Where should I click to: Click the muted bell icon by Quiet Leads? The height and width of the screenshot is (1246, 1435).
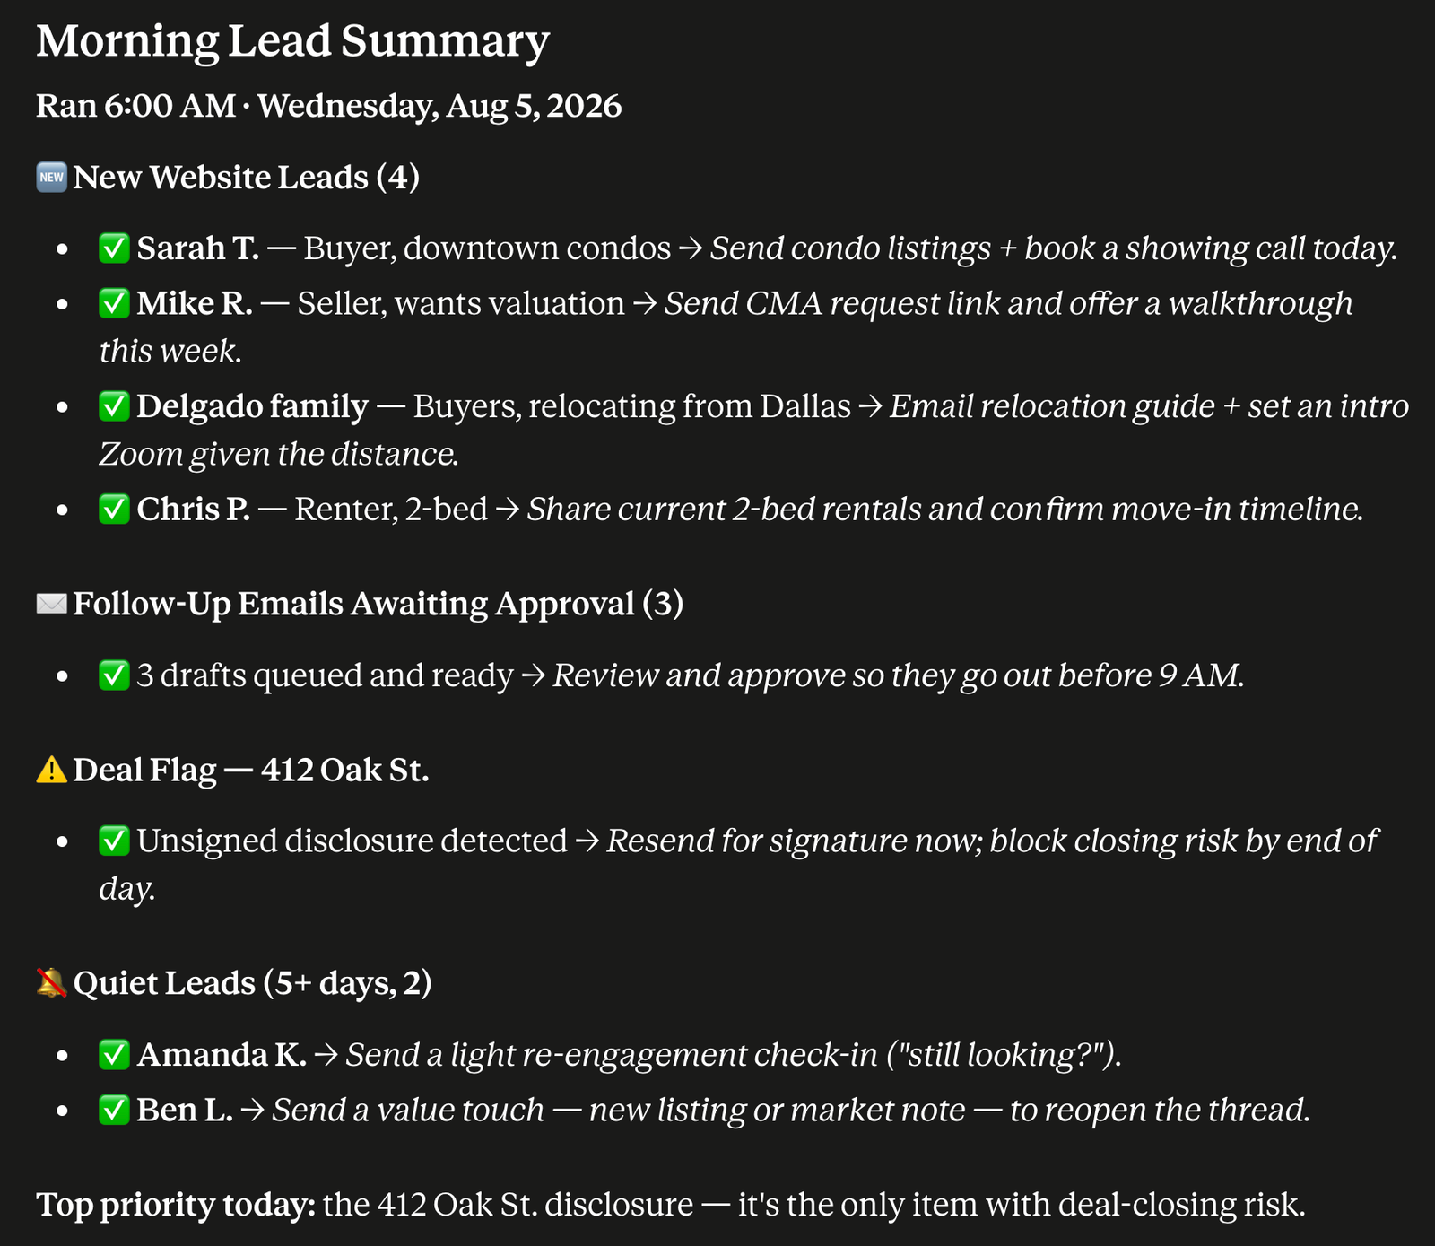[x=51, y=983]
